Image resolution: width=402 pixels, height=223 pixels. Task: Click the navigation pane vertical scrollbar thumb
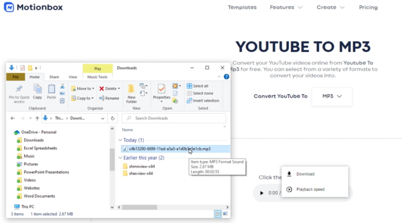click(112, 159)
